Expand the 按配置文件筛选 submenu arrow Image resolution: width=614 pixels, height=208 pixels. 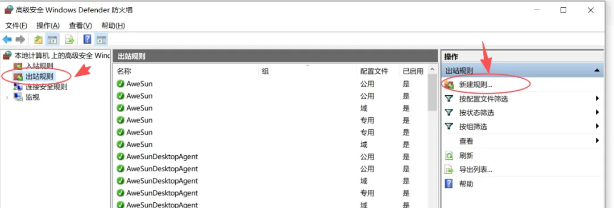pos(598,99)
